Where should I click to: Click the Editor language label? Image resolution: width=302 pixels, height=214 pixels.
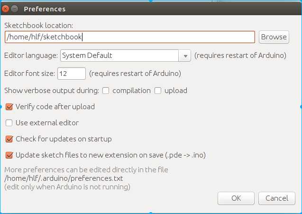coord(31,56)
